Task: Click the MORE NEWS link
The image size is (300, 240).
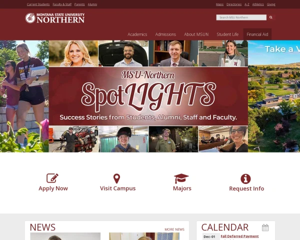Action: click(x=174, y=229)
